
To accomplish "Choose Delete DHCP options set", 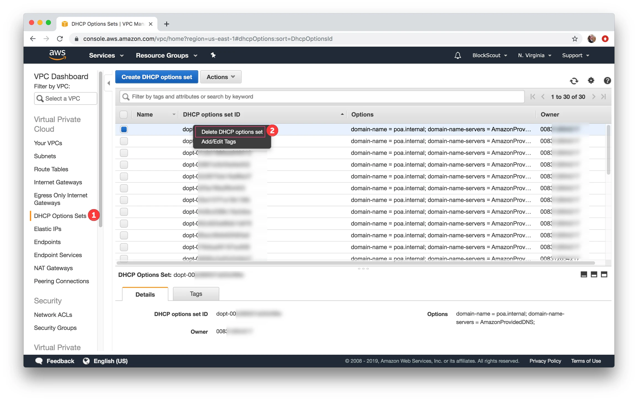I will tap(231, 132).
